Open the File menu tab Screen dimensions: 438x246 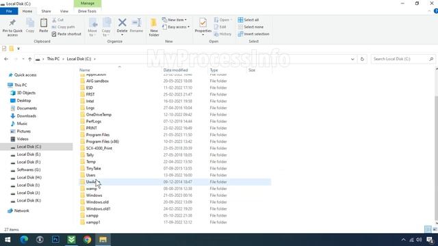pos(9,11)
